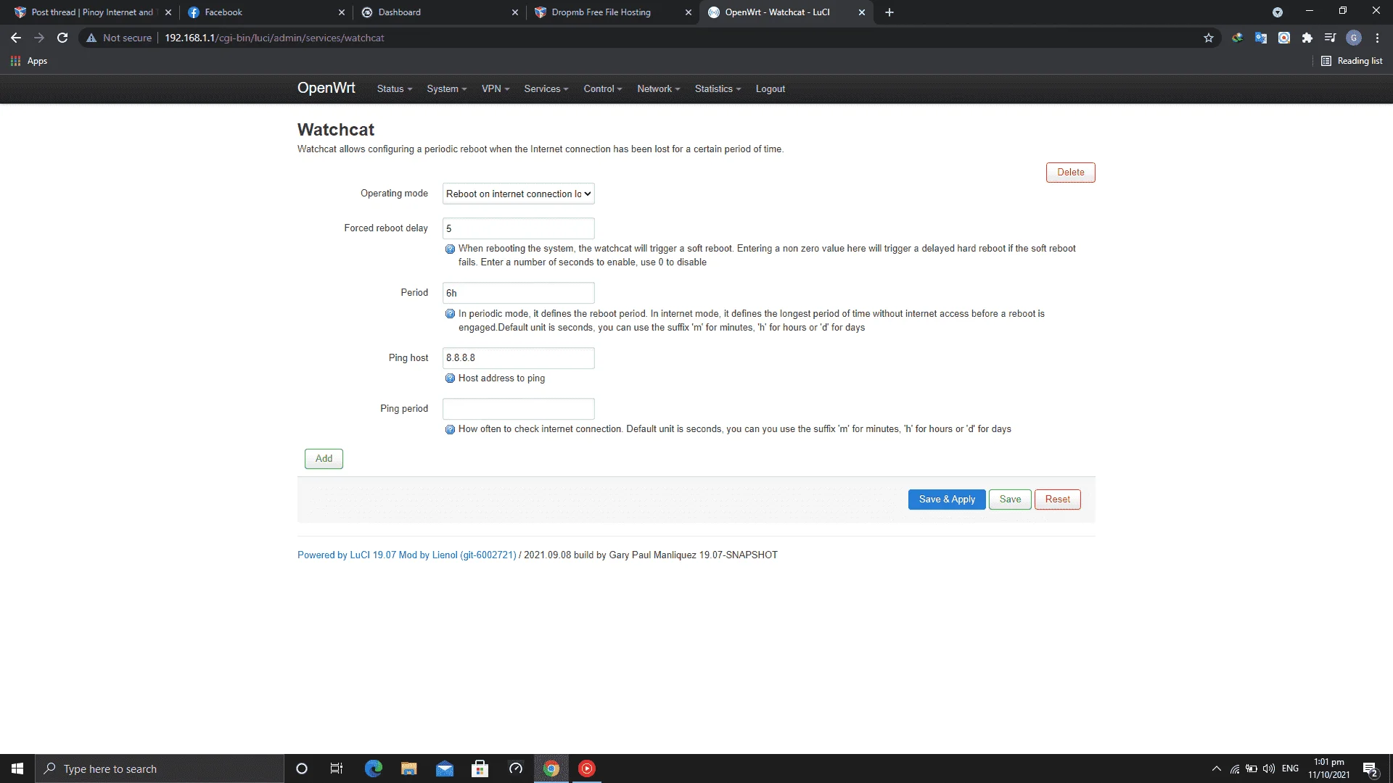1393x783 pixels.
Task: Open the Powered by LuCI footer link
Action: click(x=407, y=555)
